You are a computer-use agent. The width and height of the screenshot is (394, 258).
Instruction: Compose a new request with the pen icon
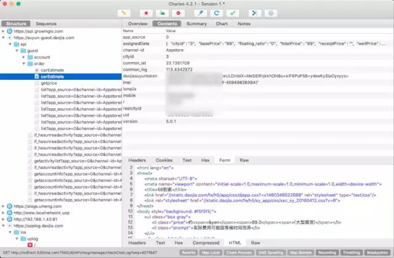pyautogui.click(x=200, y=13)
